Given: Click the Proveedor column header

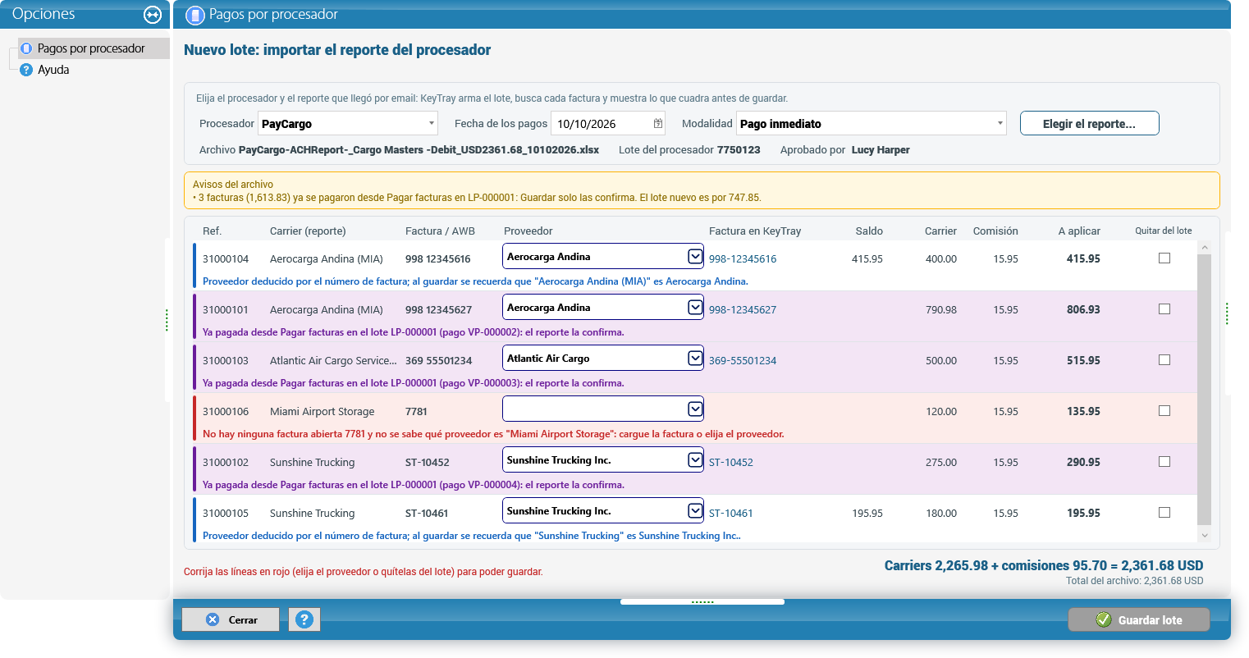Looking at the screenshot, I should point(528,231).
